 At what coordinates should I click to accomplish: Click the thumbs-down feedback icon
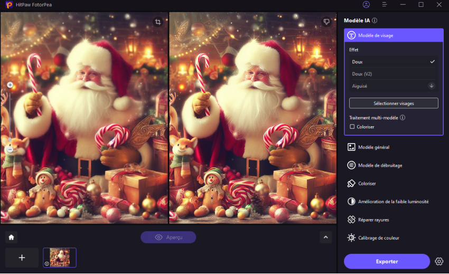[x=326, y=22]
